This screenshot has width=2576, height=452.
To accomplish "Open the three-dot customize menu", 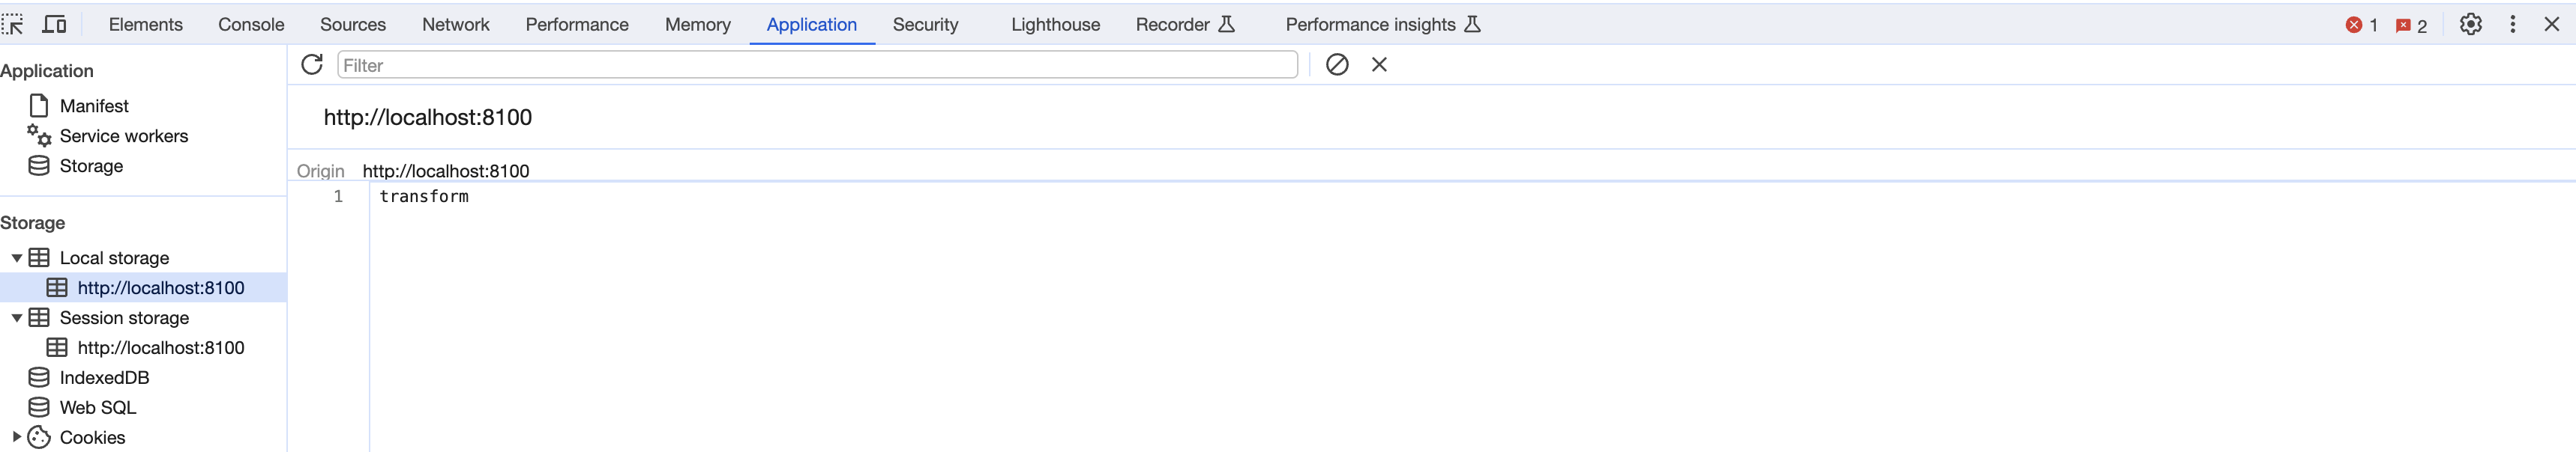I will [2512, 24].
